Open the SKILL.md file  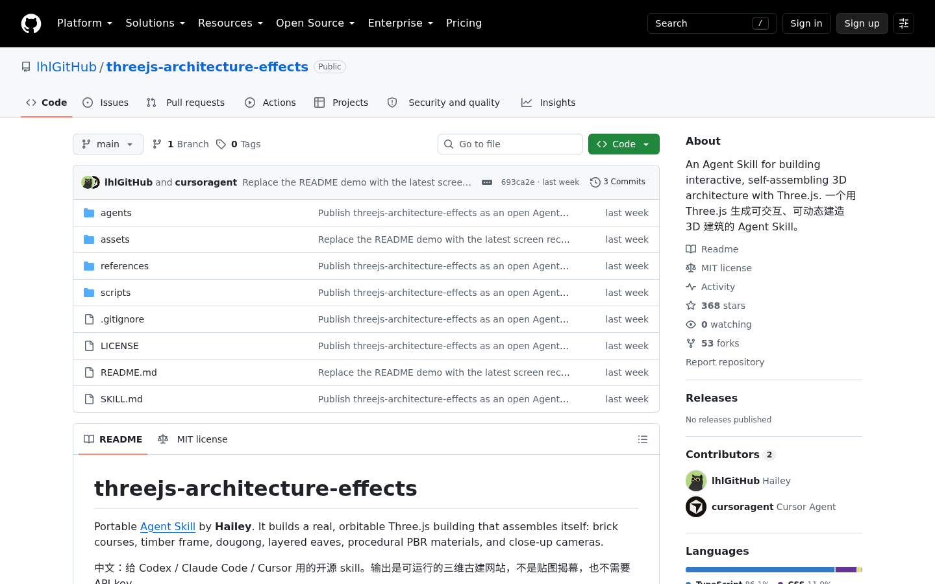121,399
